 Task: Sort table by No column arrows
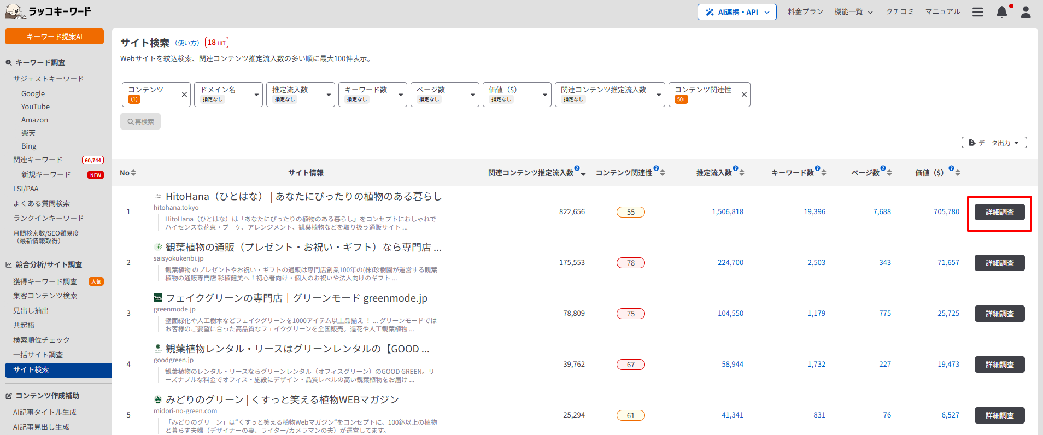tap(133, 173)
